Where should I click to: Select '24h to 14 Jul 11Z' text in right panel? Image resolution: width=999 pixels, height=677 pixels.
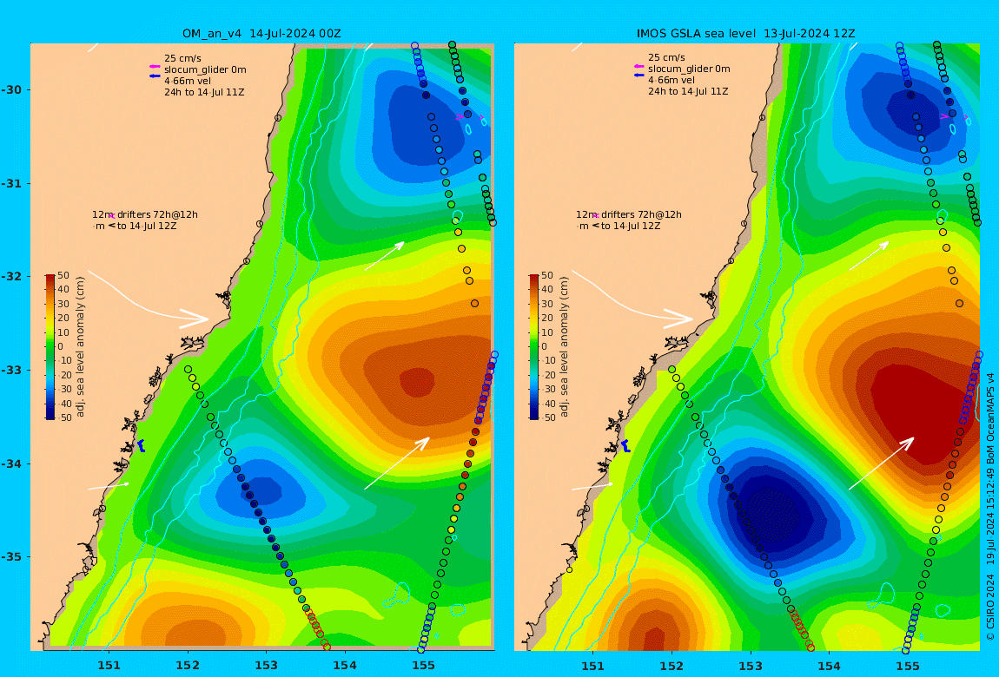688,92
